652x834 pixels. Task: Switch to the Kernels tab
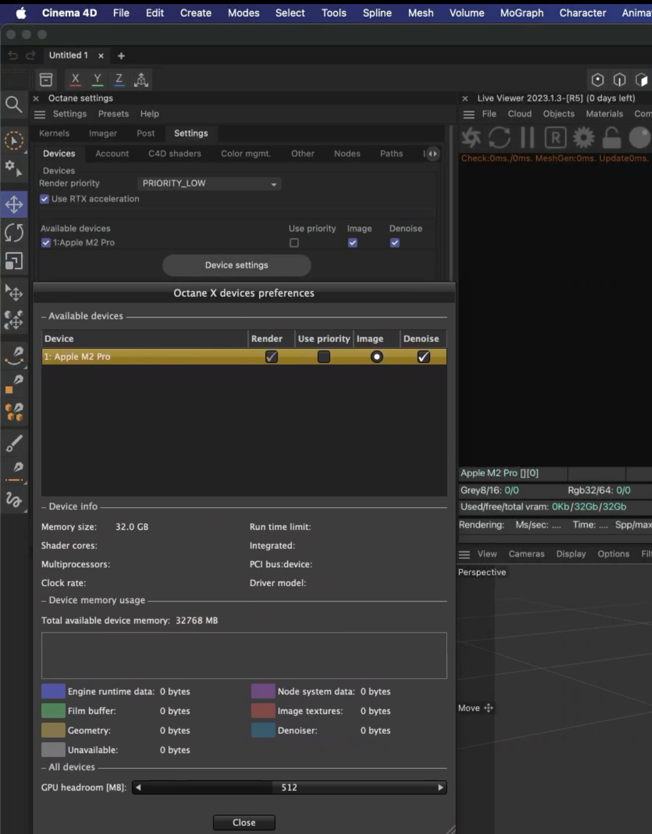pyautogui.click(x=54, y=133)
